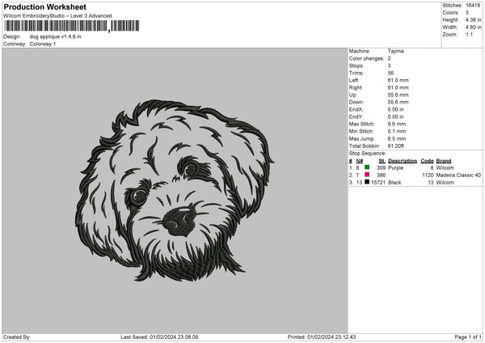Click the Machine value 'Tajima'

tap(395, 51)
